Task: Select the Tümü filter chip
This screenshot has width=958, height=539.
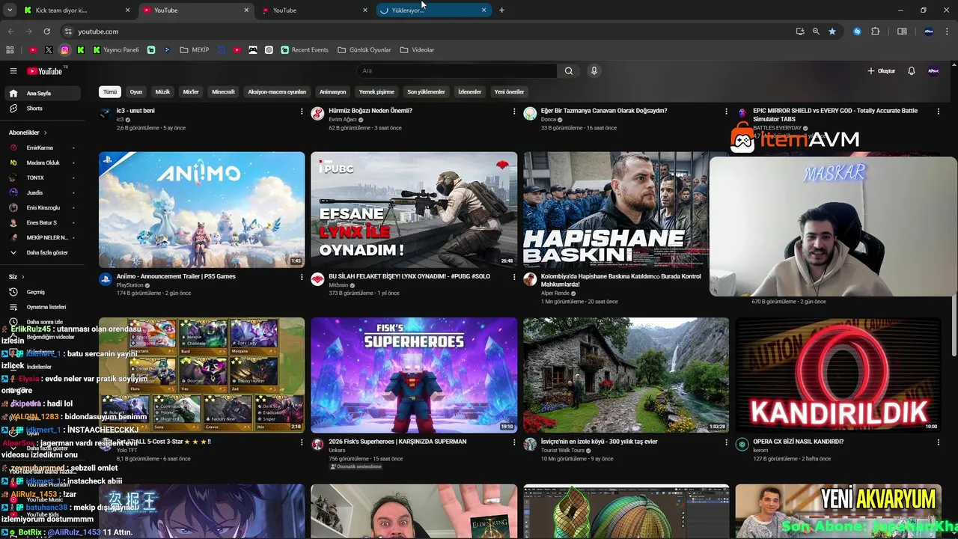Action: (110, 92)
